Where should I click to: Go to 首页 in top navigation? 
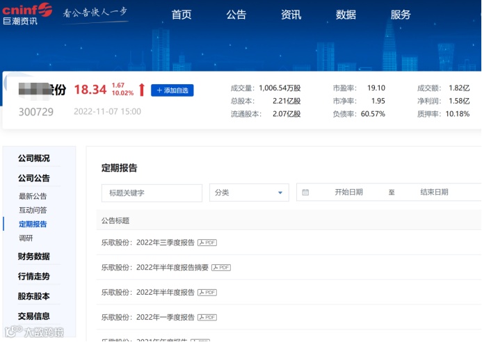tap(182, 15)
